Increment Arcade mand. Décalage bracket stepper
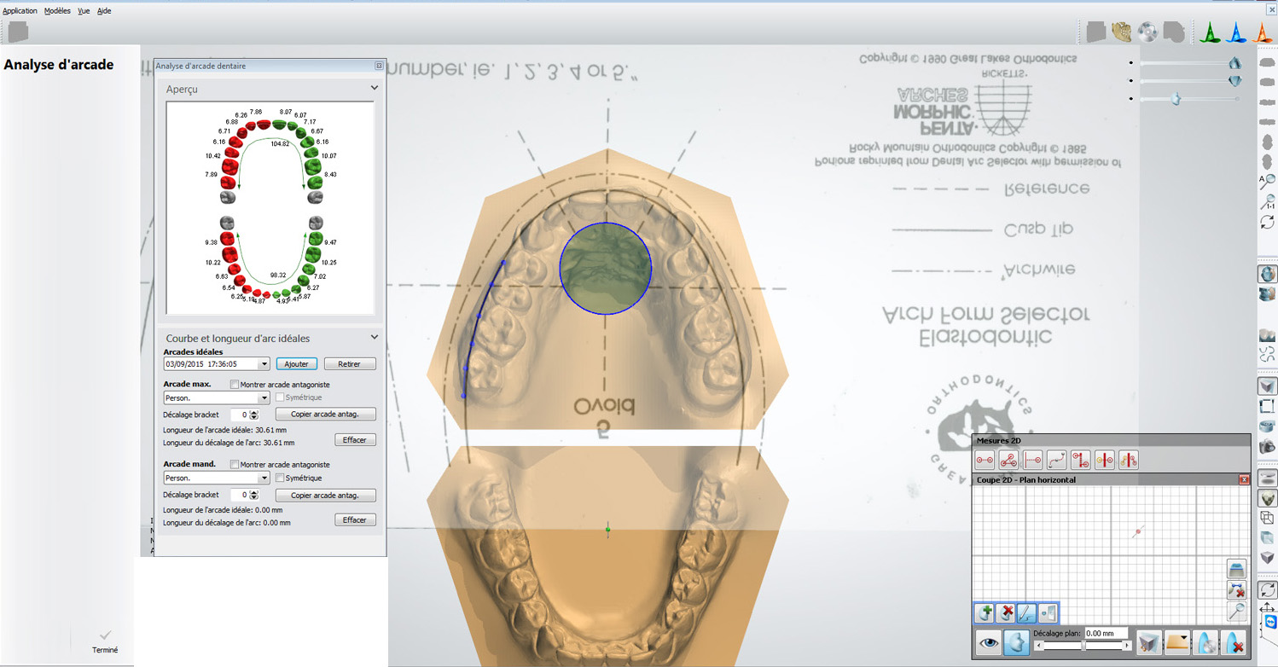 [253, 493]
